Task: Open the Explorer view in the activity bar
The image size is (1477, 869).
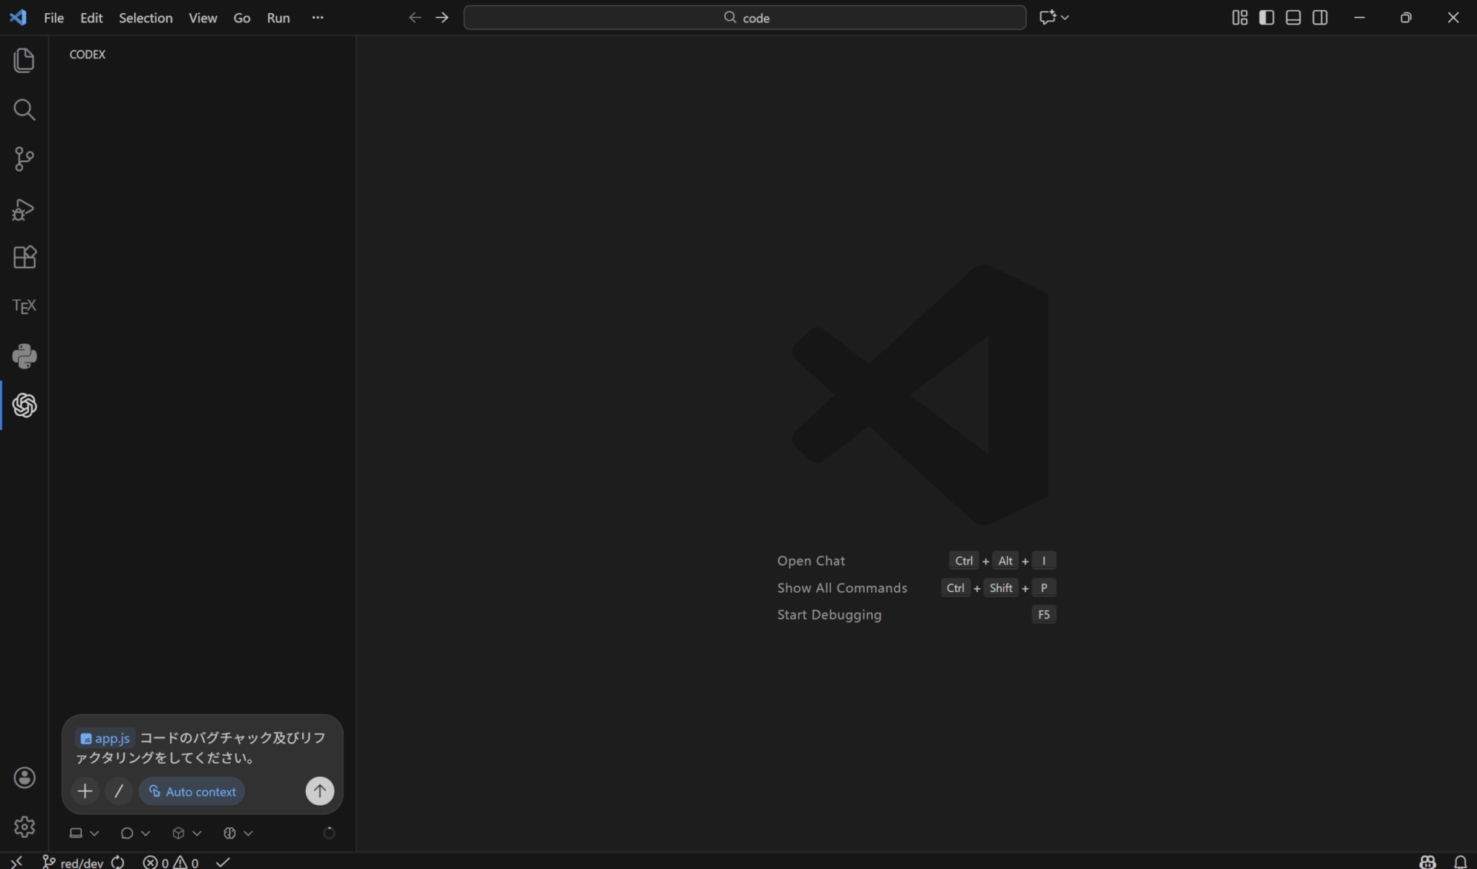Action: (24, 61)
